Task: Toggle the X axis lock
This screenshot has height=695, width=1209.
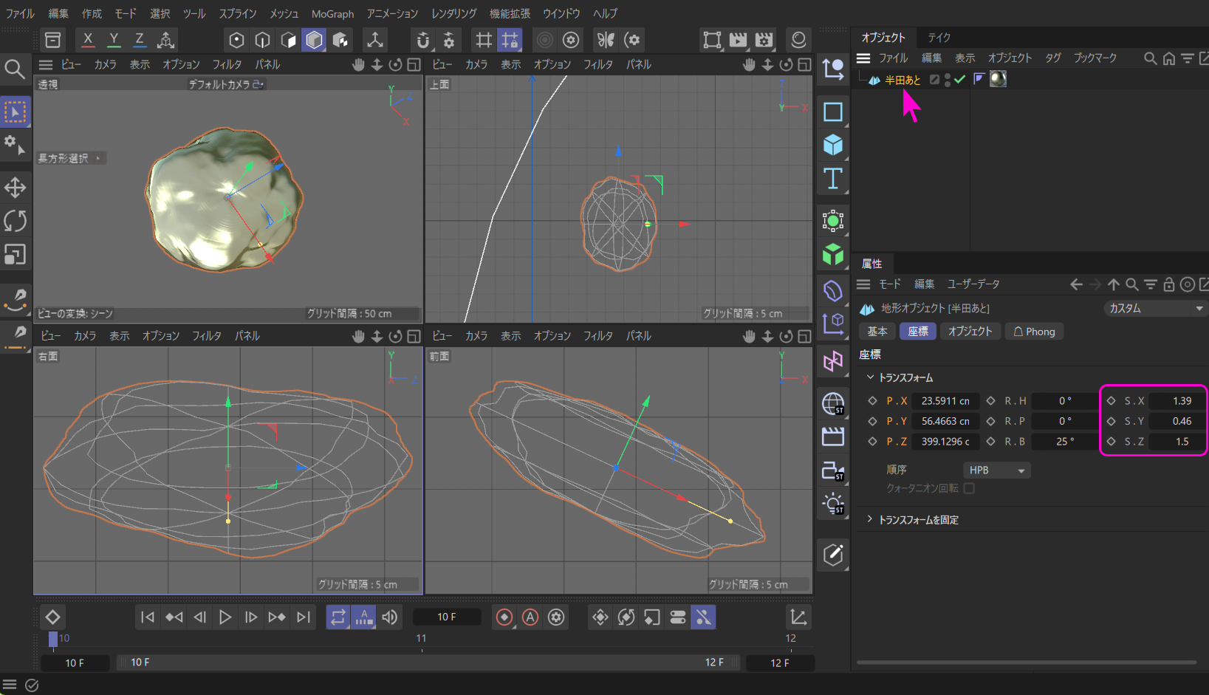Action: click(x=88, y=40)
